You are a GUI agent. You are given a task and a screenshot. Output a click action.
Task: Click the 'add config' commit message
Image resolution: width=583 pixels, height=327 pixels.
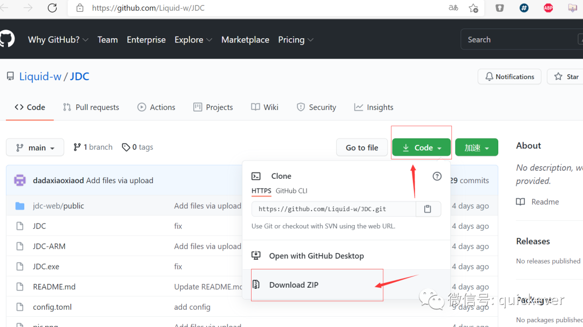click(x=192, y=307)
